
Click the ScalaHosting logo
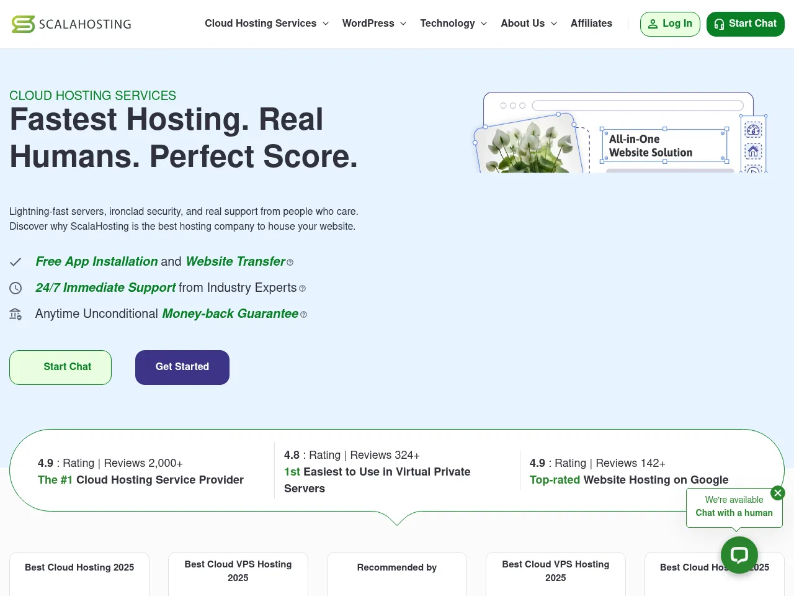pyautogui.click(x=71, y=24)
